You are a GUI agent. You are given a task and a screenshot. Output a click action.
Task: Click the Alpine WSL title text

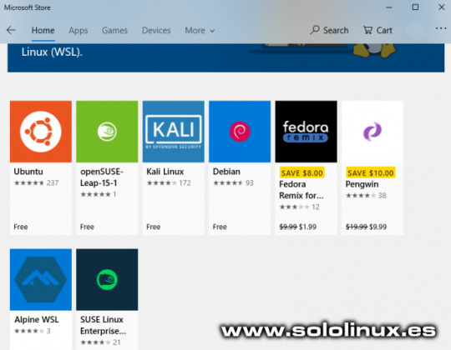(x=37, y=320)
